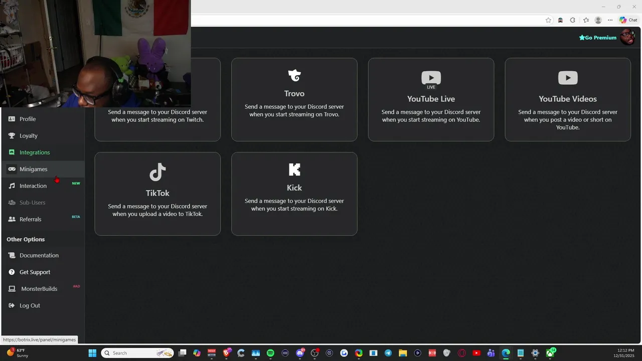Click the YouTube Videos play icon

[568, 78]
